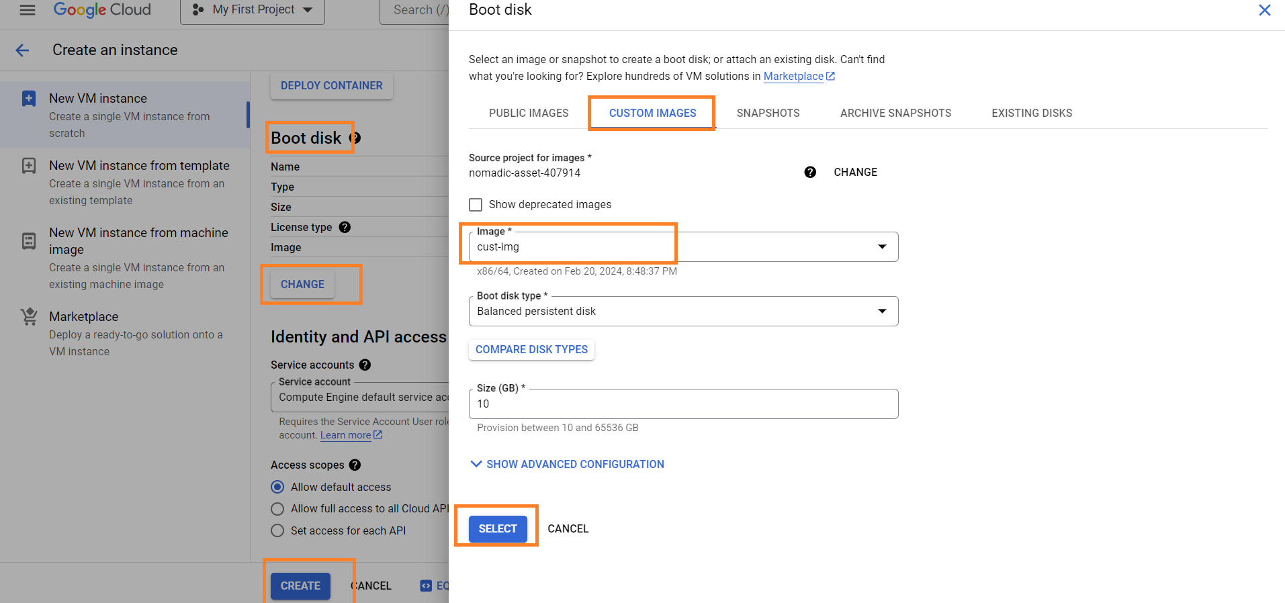Click the Marketplace cart icon
Image resolution: width=1285 pixels, height=603 pixels.
[x=29, y=316]
